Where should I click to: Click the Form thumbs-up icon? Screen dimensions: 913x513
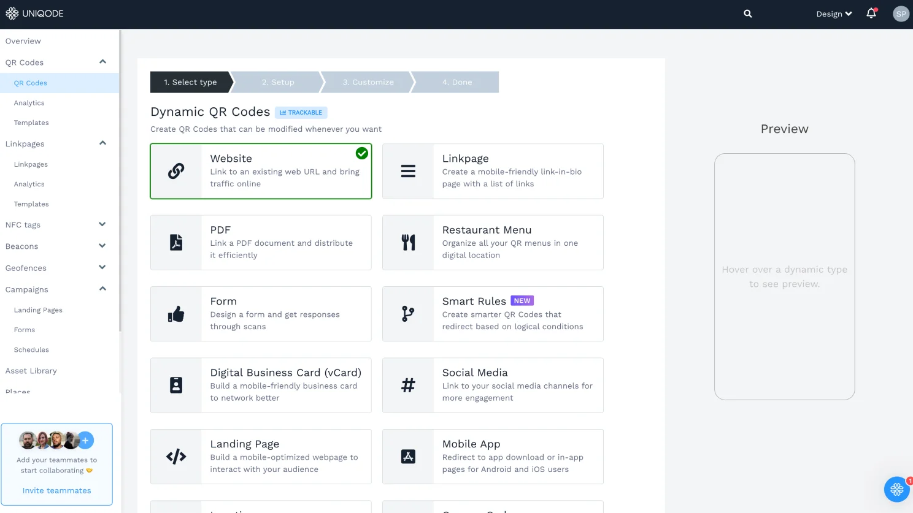coord(176,314)
